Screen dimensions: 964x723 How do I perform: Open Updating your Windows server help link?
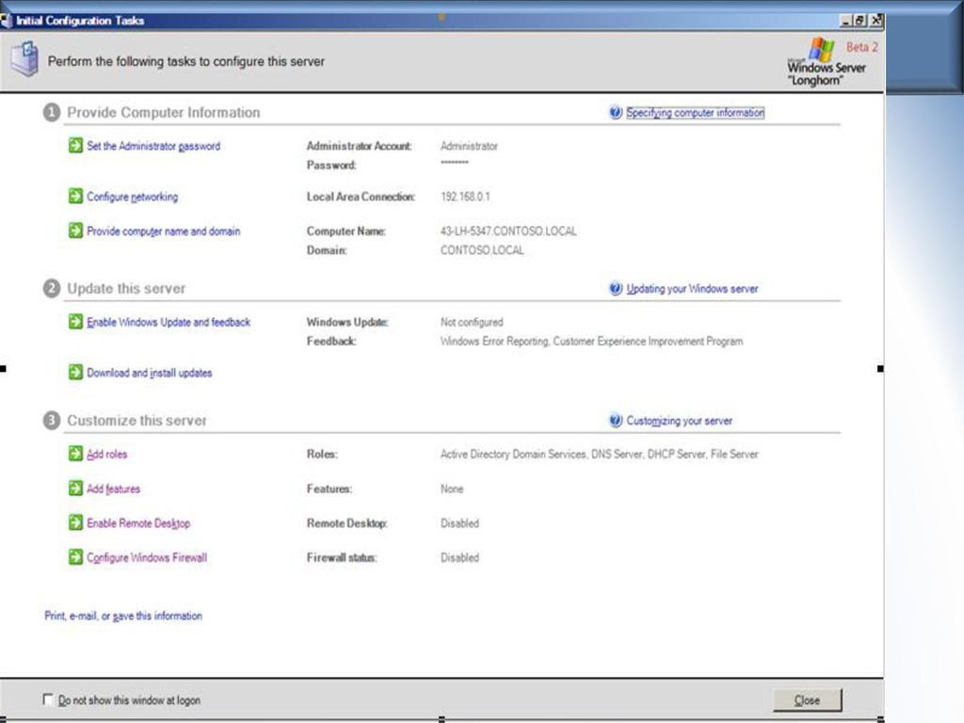(x=692, y=288)
